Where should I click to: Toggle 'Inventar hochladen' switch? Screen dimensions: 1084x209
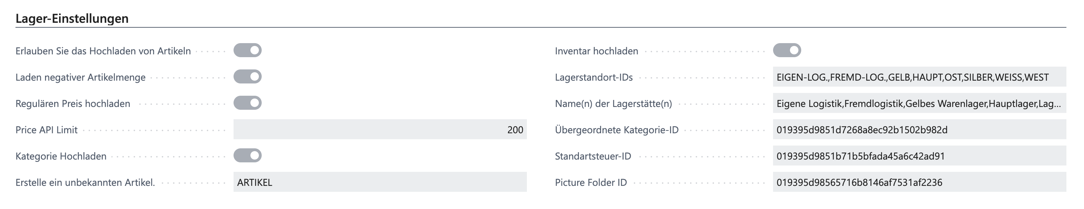tap(786, 50)
